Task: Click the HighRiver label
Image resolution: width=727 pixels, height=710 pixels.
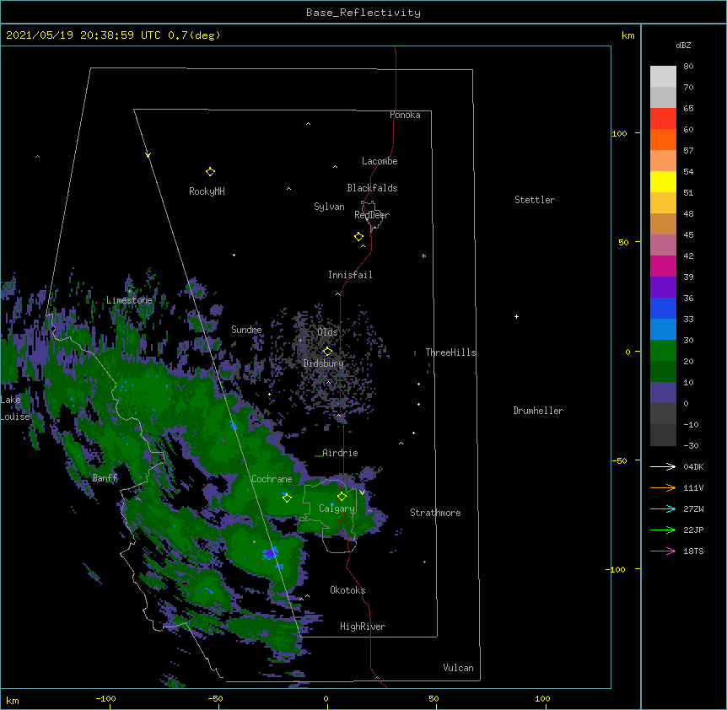Action: 363,627
